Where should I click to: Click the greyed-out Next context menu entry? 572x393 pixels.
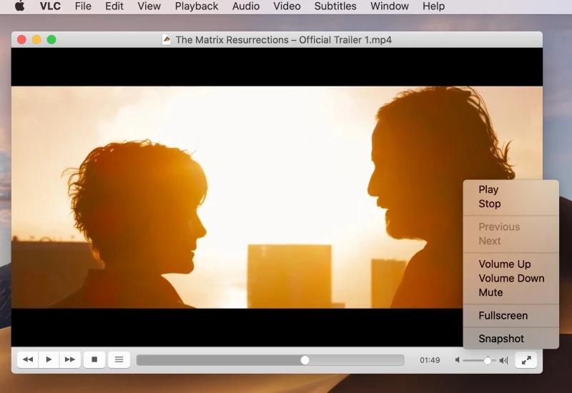pyautogui.click(x=511, y=241)
